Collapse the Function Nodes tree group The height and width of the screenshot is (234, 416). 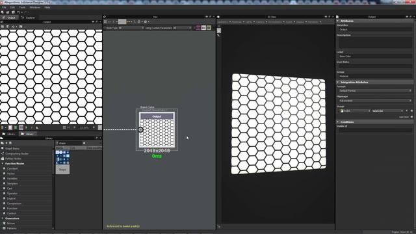tap(3, 164)
